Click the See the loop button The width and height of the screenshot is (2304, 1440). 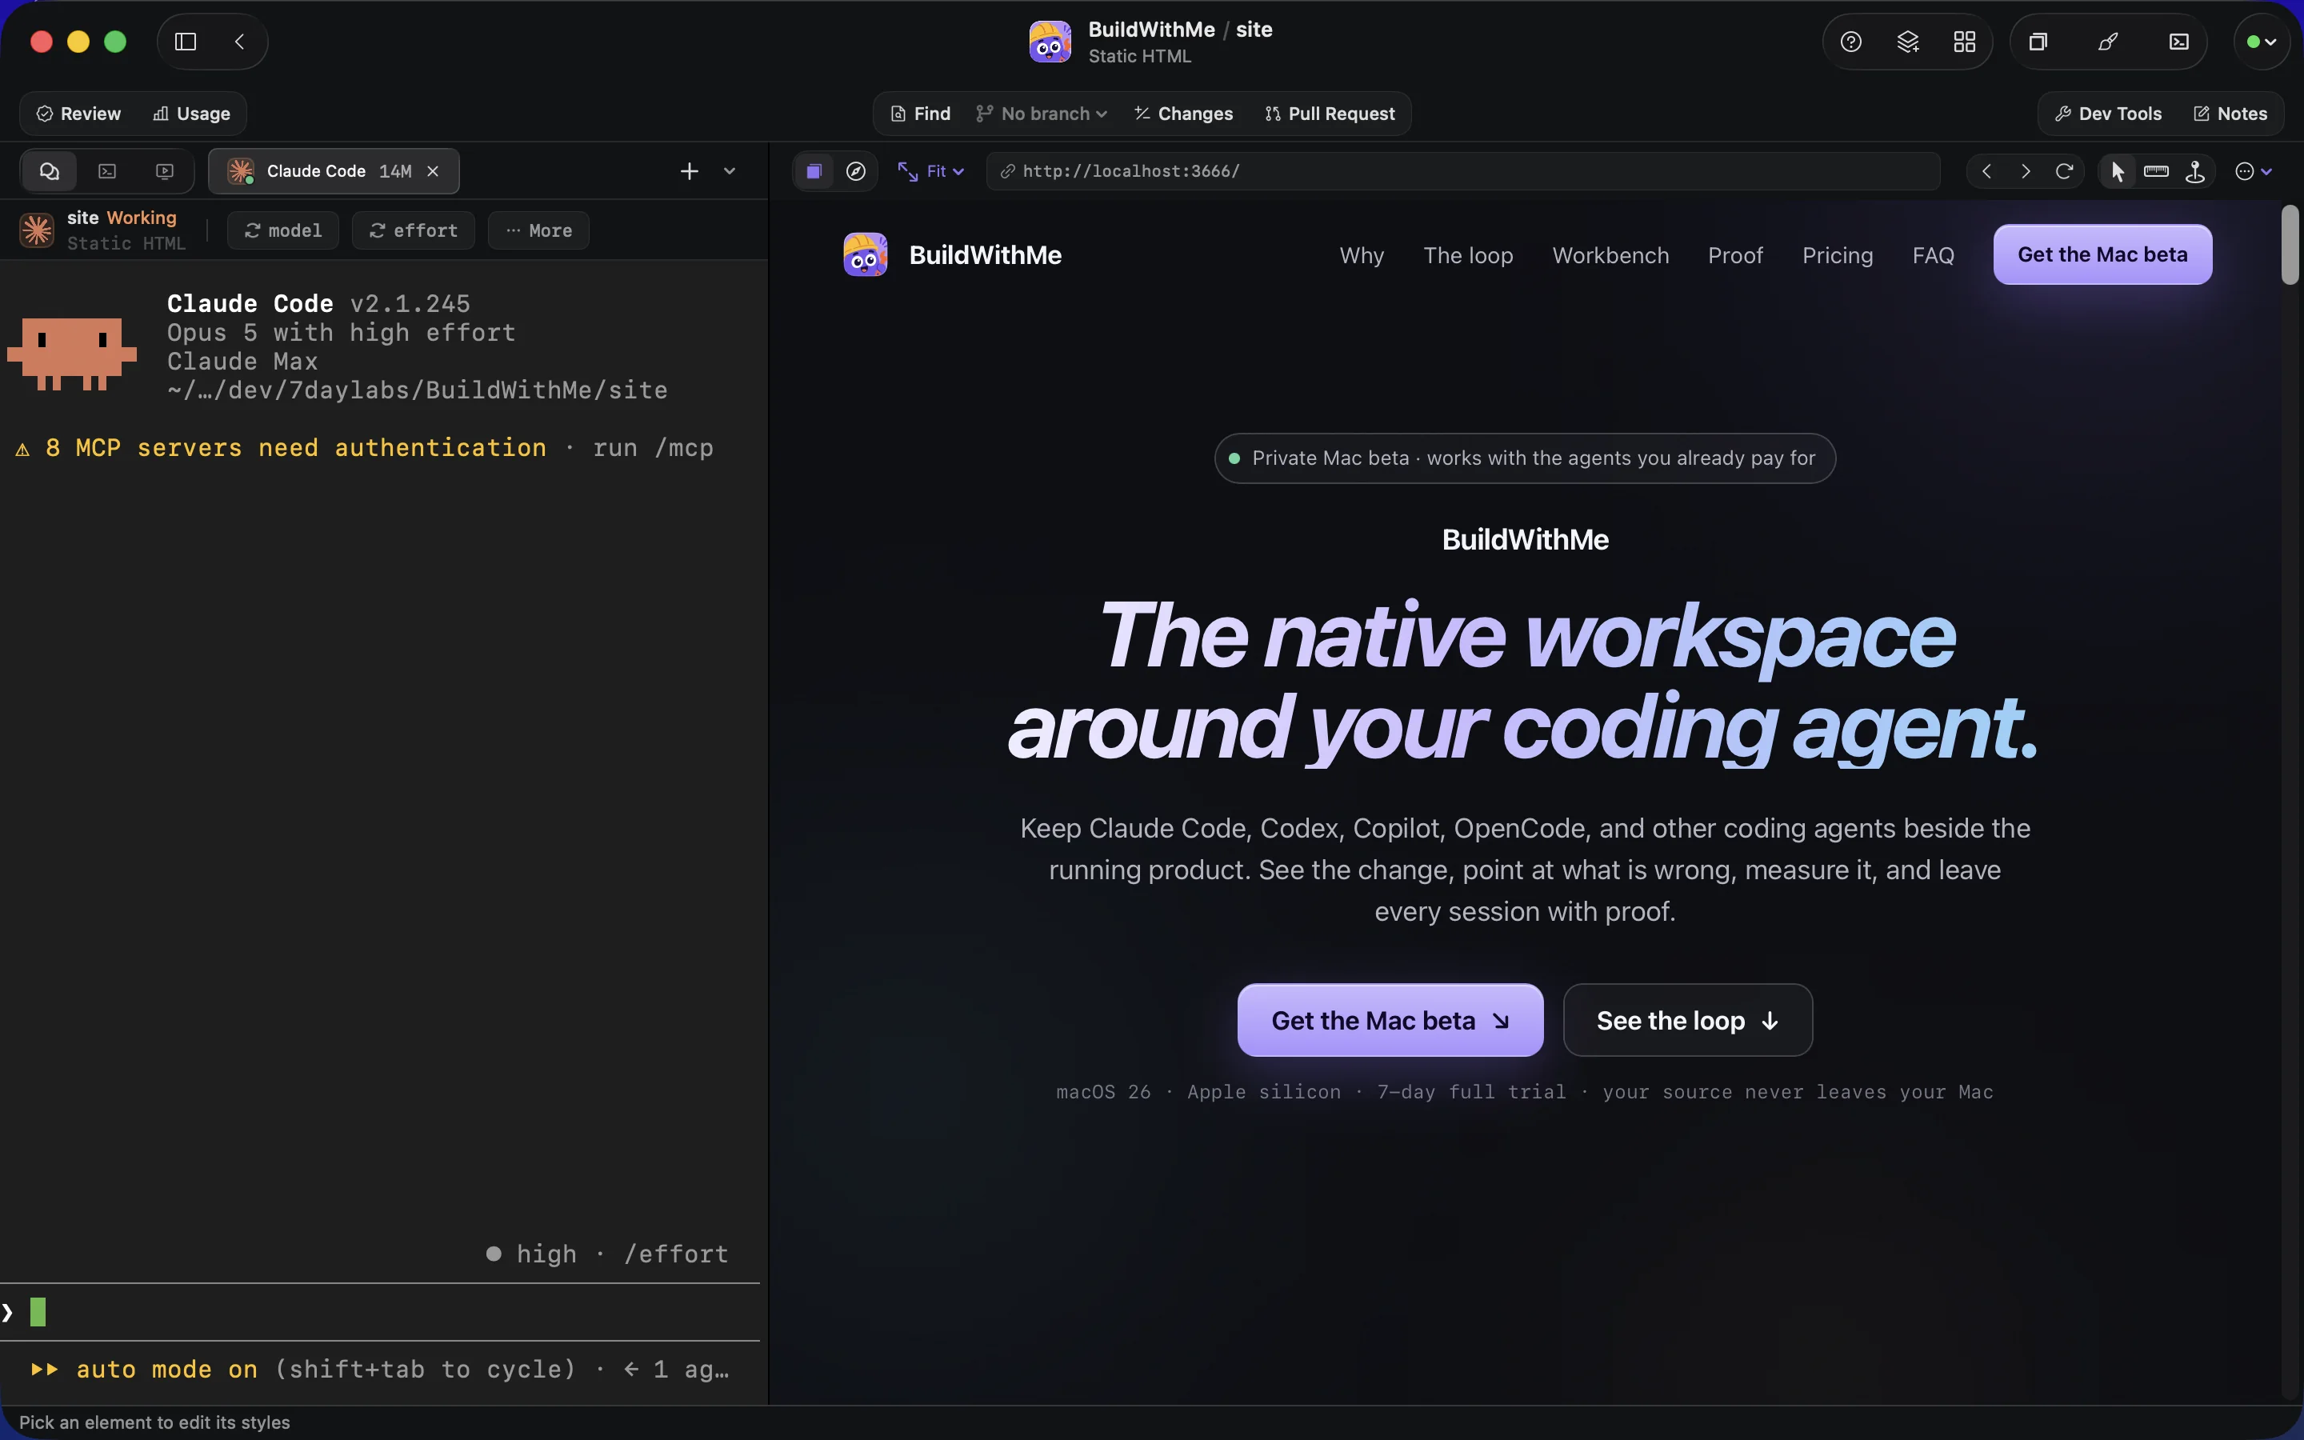point(1688,1020)
